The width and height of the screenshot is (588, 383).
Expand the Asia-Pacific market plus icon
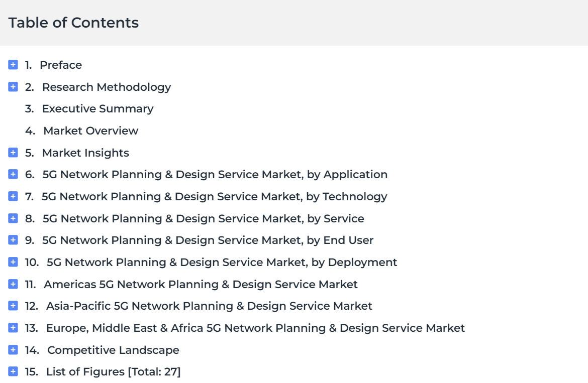(13, 306)
